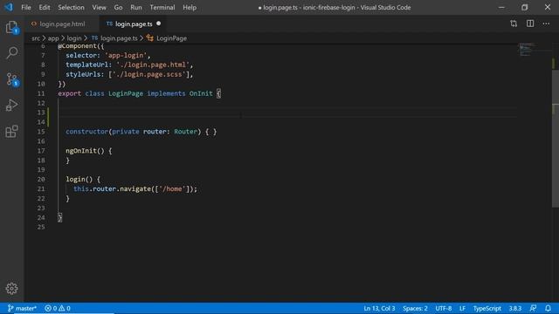Click line number 15 in gutter
Image resolution: width=559 pixels, height=314 pixels.
click(41, 132)
